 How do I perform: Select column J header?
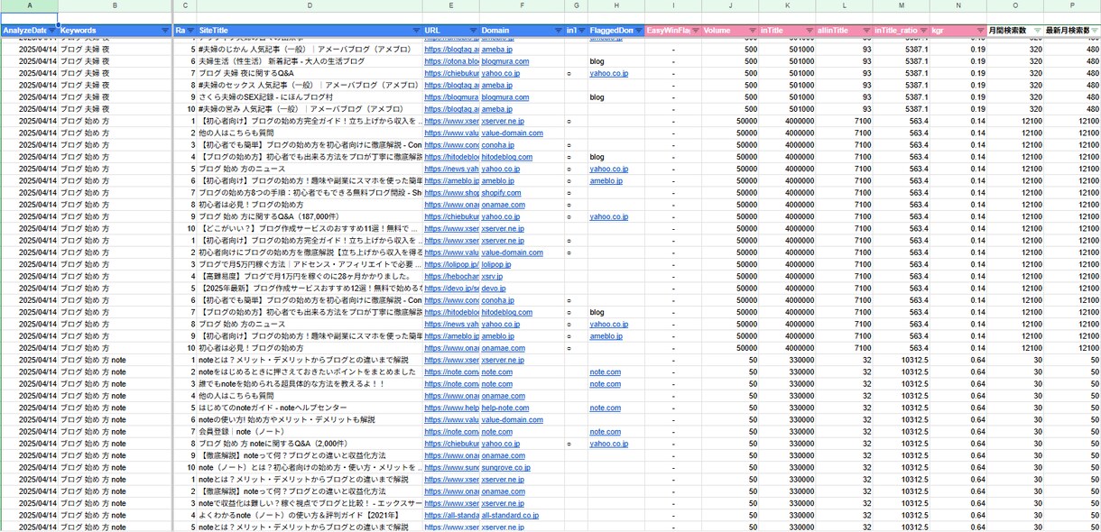[x=730, y=6]
